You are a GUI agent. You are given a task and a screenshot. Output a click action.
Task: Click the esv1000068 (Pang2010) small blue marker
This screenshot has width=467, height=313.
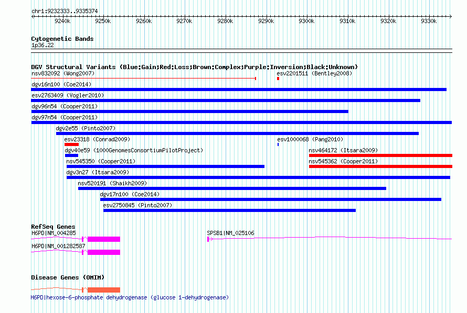(x=278, y=144)
